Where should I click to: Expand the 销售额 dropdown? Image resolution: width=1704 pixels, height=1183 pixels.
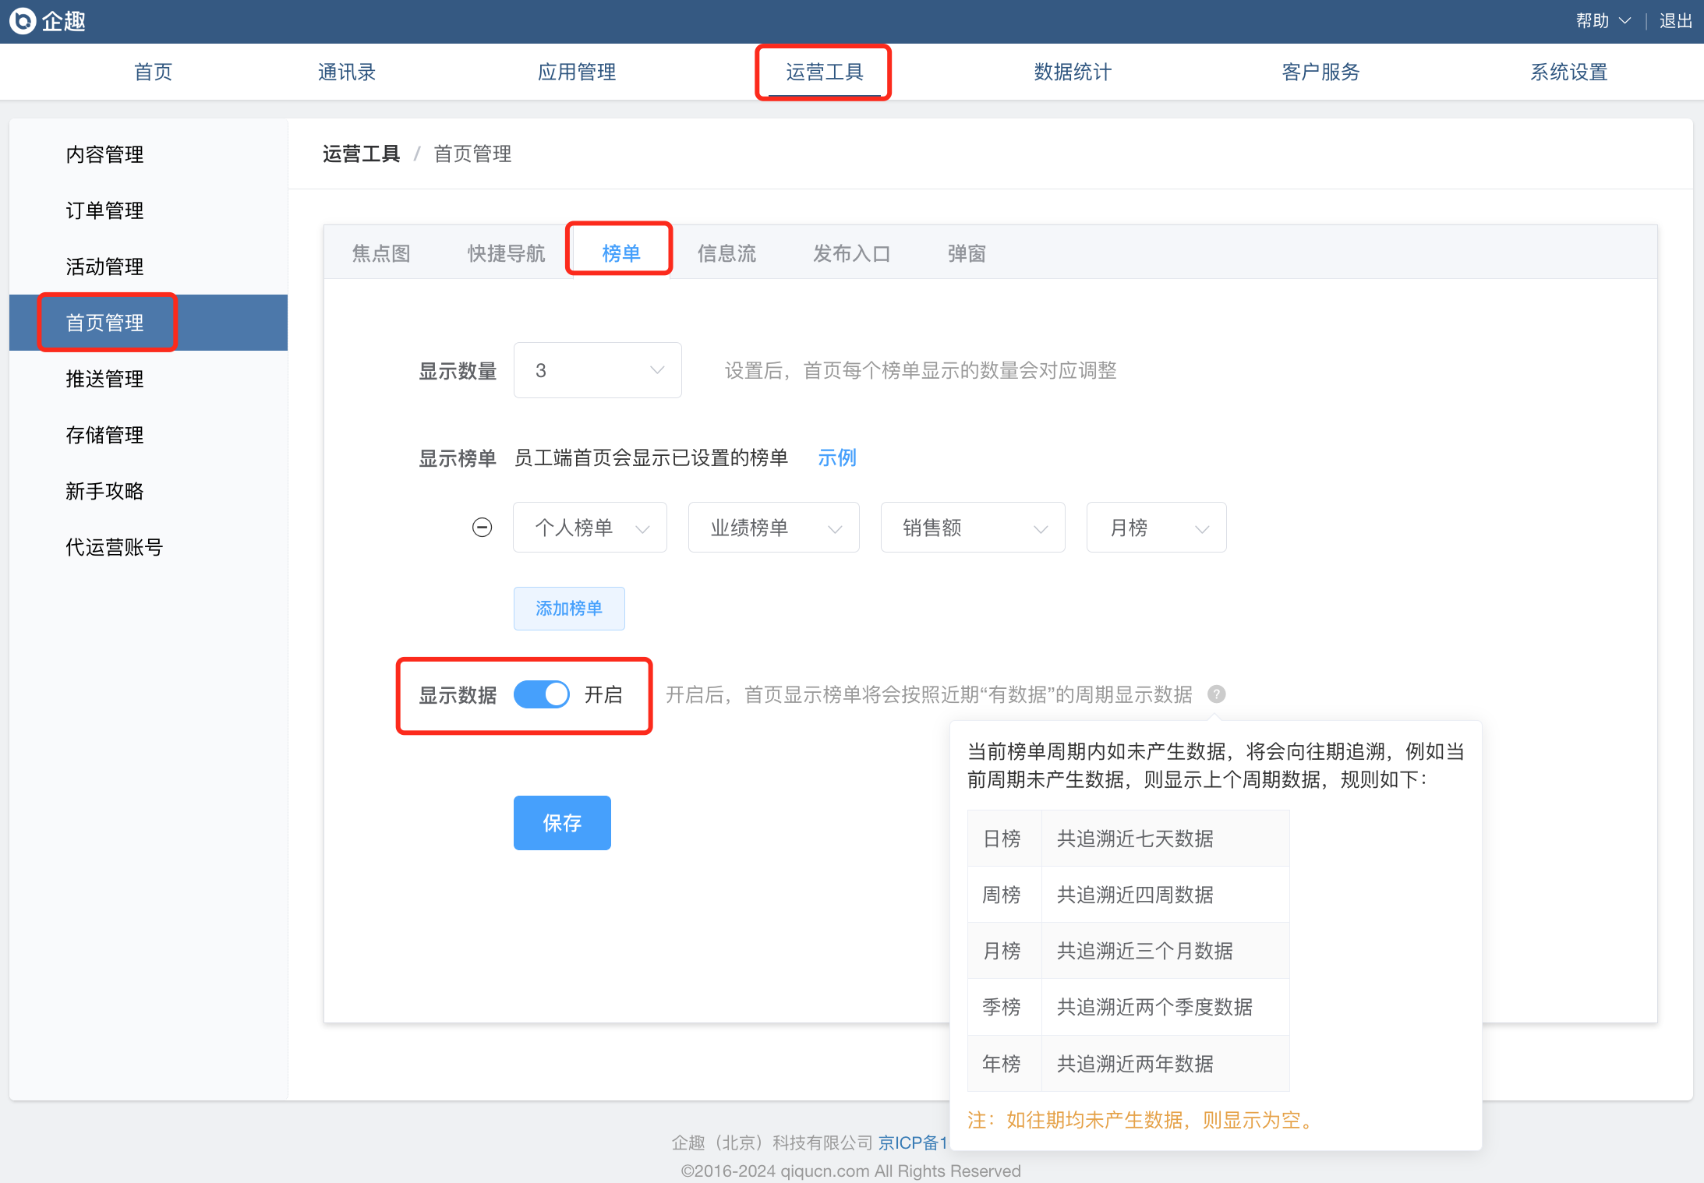point(972,528)
